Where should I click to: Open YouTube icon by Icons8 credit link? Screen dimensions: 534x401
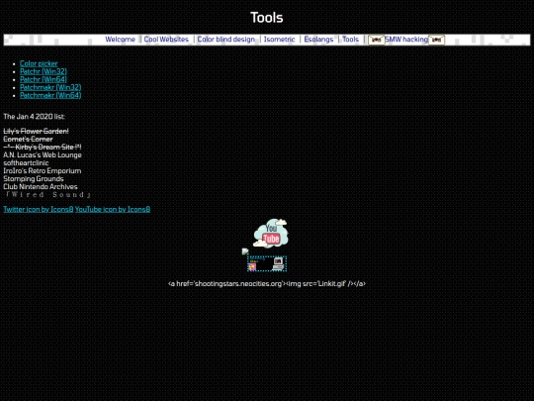(113, 209)
